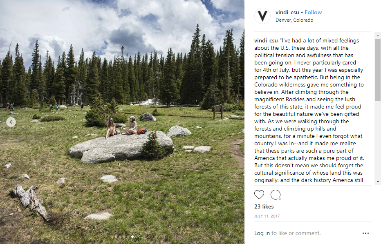Click the caption scrollbar thumb

click(378, 69)
